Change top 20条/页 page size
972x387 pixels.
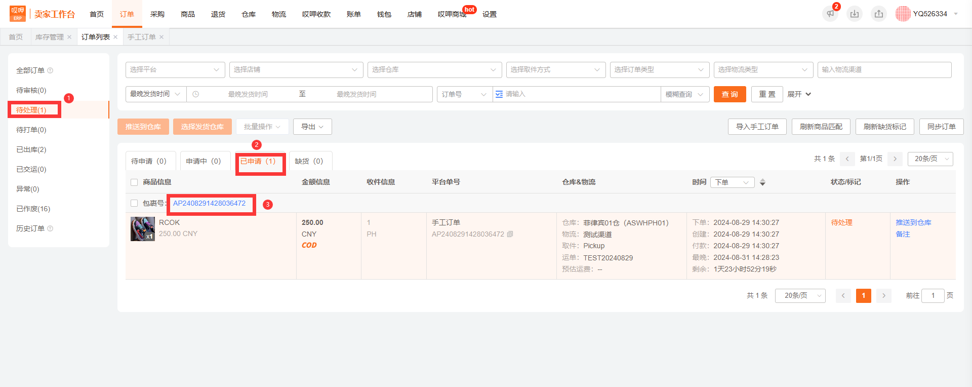pyautogui.click(x=930, y=159)
